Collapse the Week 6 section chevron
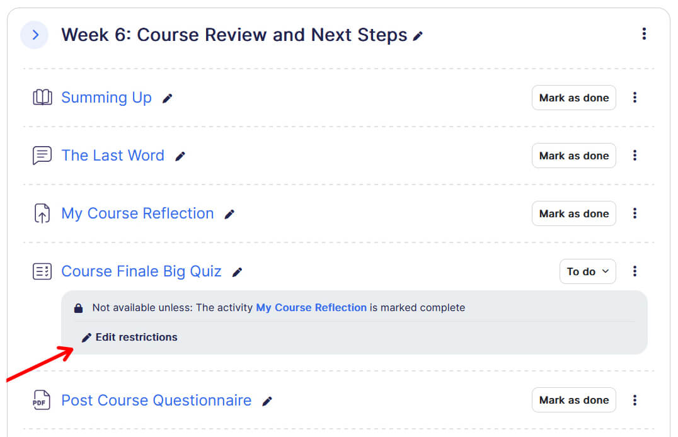Viewport: 678px width, 437px height. click(x=35, y=35)
